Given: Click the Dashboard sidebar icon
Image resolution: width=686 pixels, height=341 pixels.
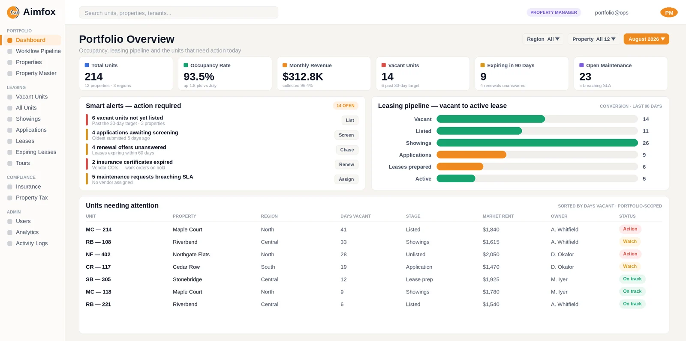Looking at the screenshot, I should (10, 40).
